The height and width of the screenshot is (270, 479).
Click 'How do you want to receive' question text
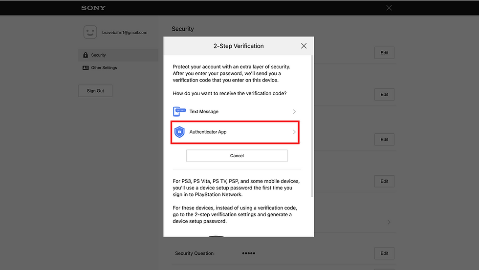pos(230,93)
